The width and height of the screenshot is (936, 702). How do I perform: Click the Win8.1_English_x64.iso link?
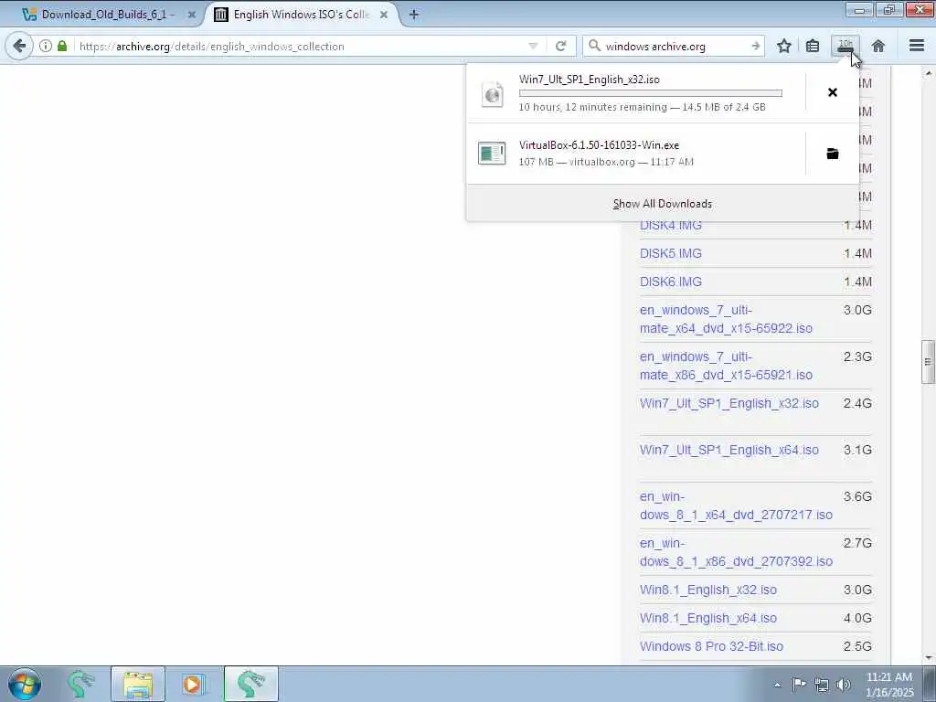[708, 619]
